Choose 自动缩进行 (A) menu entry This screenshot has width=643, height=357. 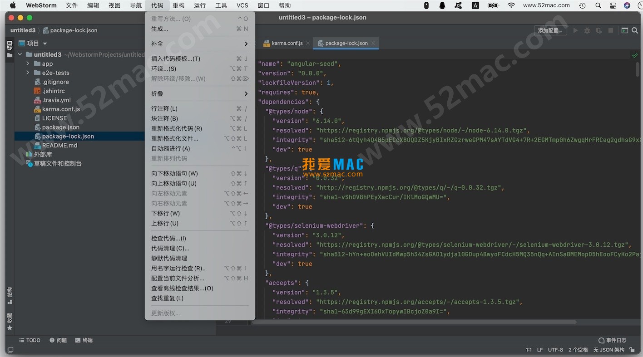click(x=200, y=148)
